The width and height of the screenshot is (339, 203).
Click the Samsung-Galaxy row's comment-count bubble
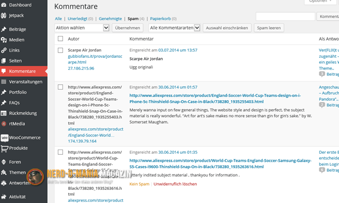coord(322,170)
